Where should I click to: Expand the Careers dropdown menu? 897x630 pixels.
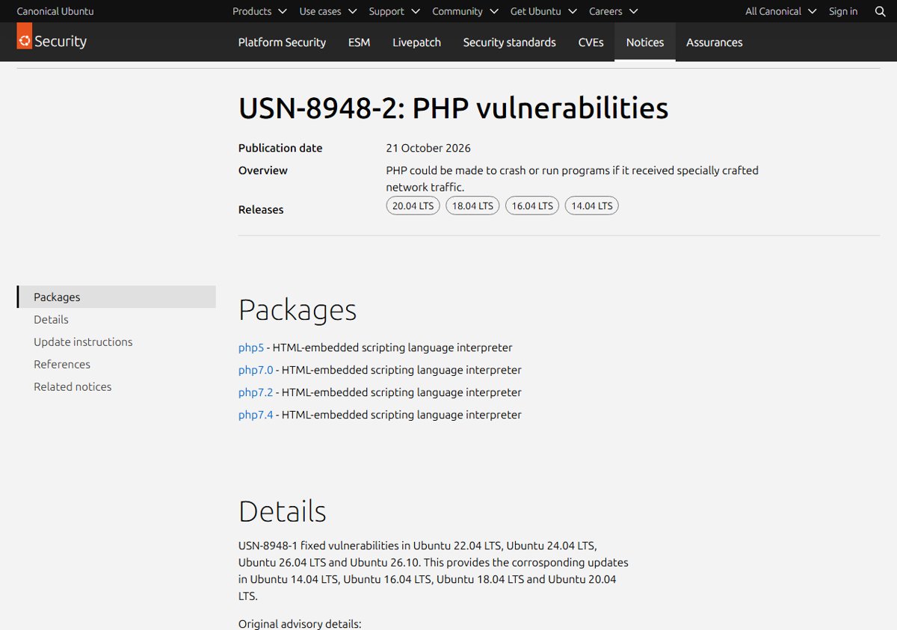(613, 11)
